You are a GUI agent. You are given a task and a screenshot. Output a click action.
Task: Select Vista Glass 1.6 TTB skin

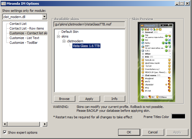[86, 46]
